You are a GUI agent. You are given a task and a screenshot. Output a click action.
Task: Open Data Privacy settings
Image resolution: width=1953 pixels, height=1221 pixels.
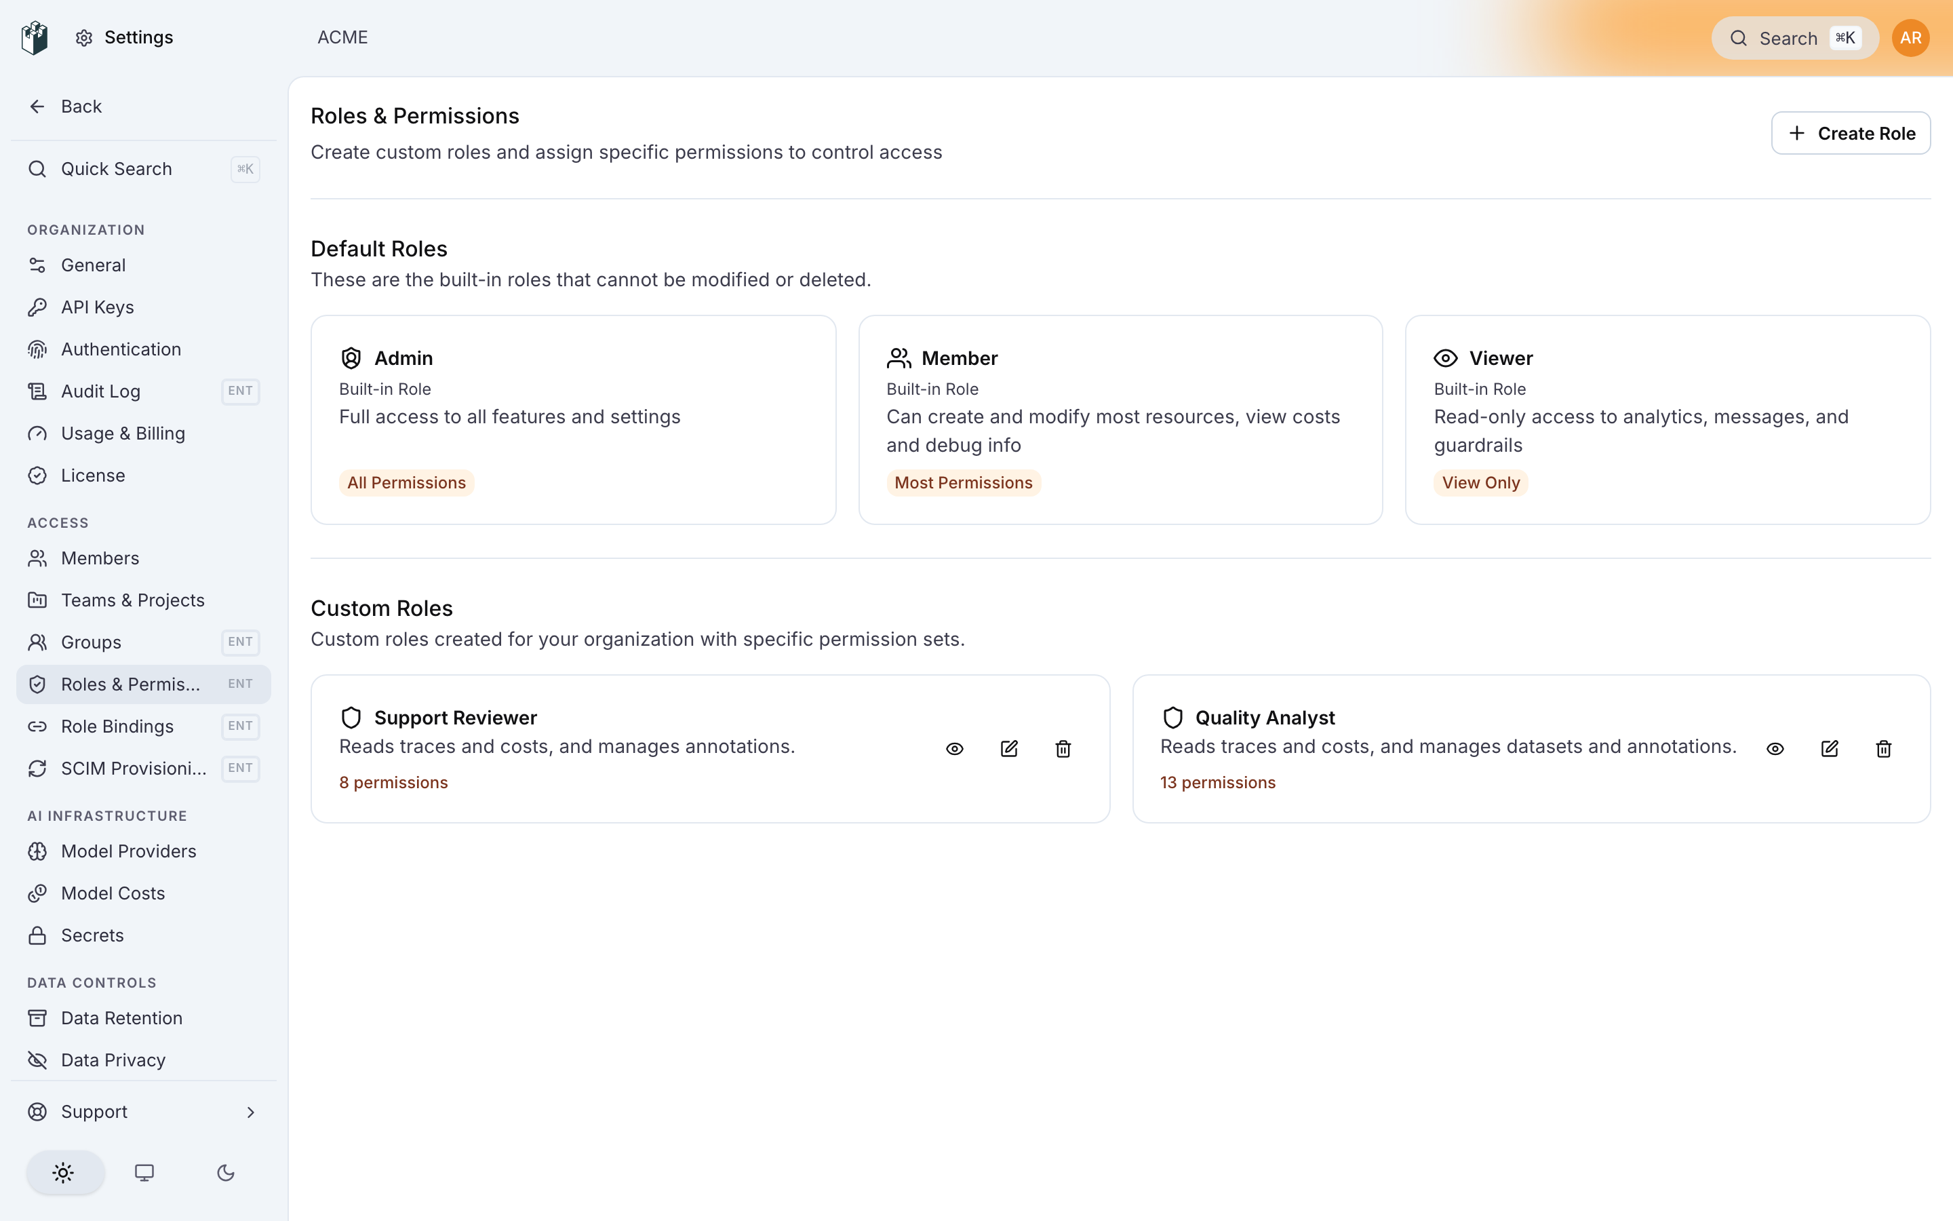point(144,1060)
